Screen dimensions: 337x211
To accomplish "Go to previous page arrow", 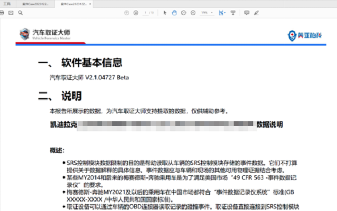I will 126,13.
